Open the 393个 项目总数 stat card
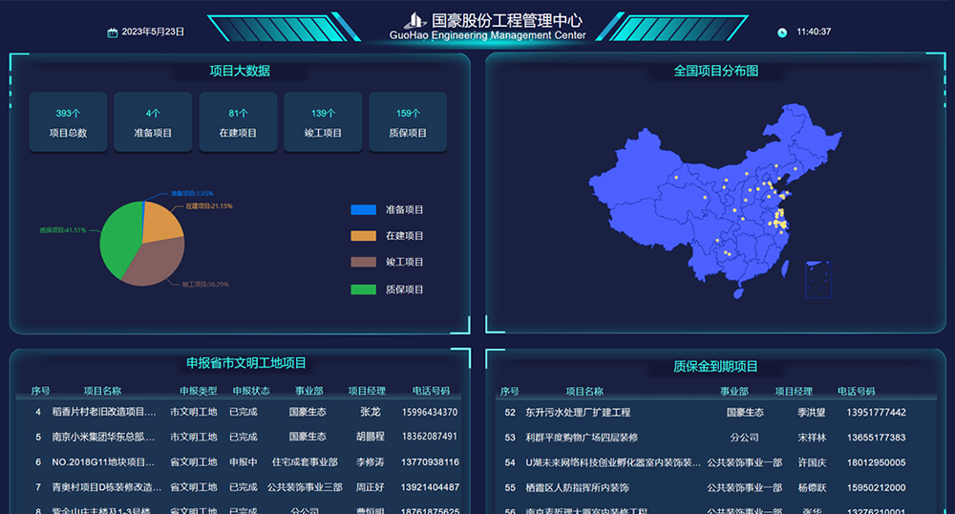 click(68, 122)
